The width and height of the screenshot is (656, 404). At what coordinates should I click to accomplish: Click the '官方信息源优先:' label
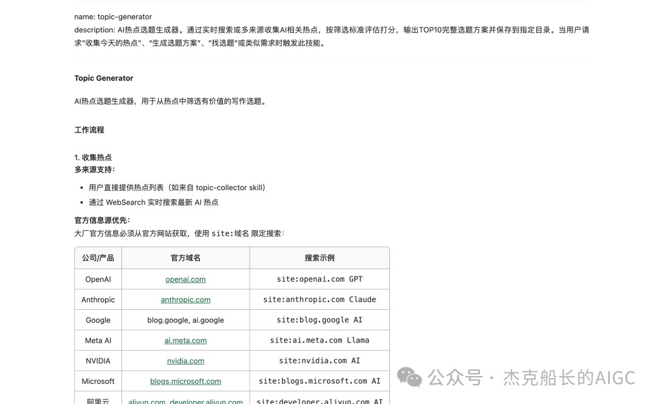point(102,220)
